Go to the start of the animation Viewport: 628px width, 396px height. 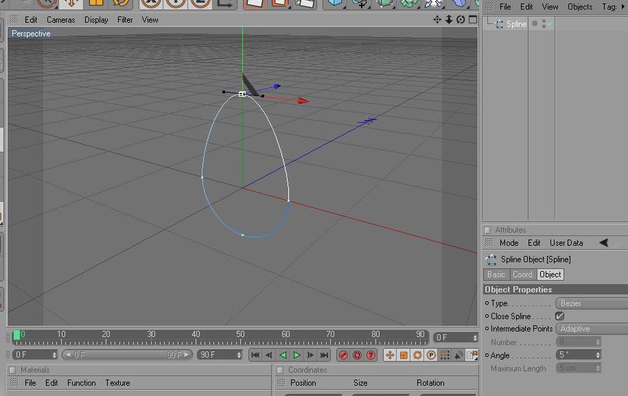(255, 355)
